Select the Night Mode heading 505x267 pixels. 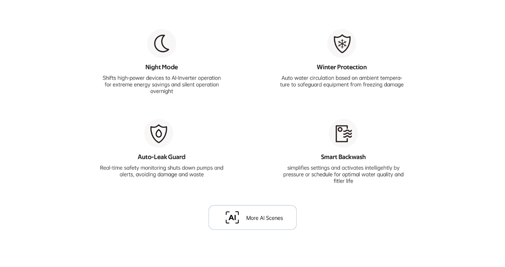[x=162, y=67]
